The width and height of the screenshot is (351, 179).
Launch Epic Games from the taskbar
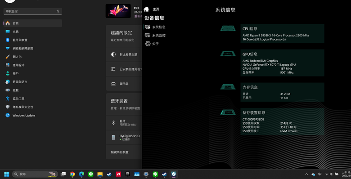pyautogui.click(x=128, y=174)
